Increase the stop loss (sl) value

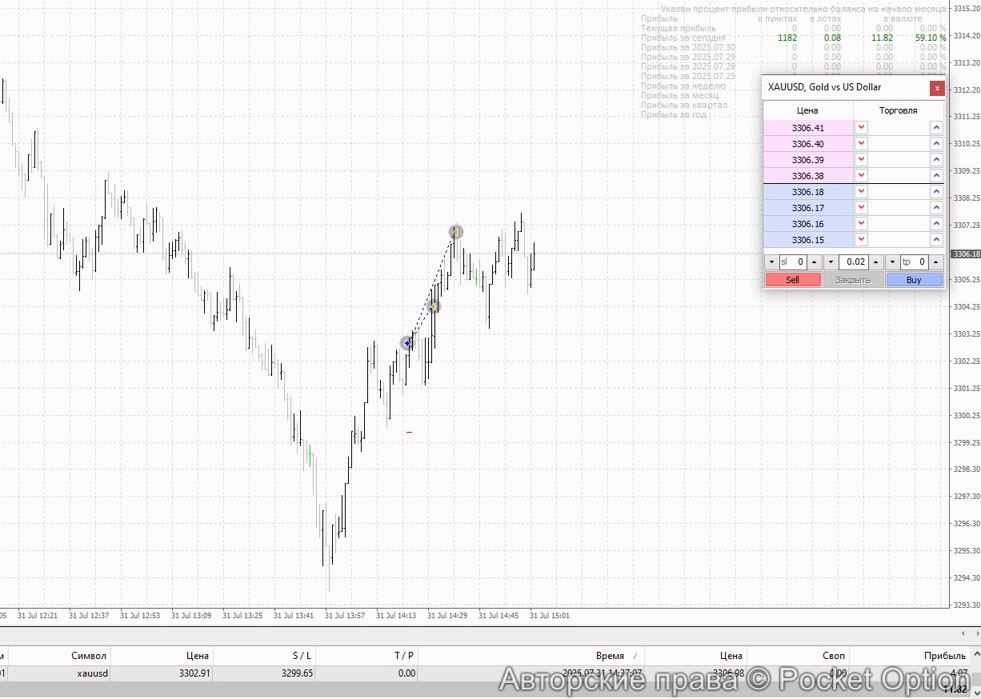(x=814, y=262)
